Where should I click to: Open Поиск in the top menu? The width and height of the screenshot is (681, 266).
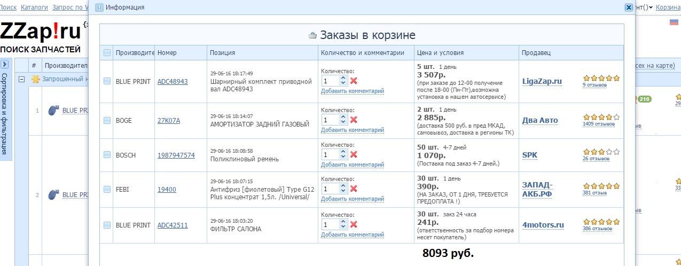point(8,7)
